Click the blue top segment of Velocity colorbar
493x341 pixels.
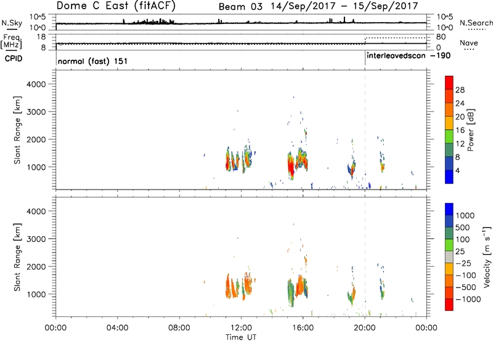pyautogui.click(x=449, y=209)
